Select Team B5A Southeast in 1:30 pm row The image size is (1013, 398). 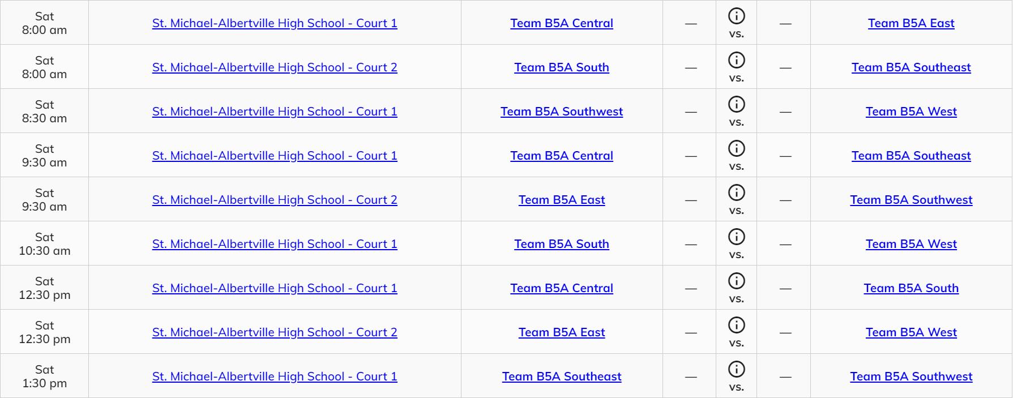point(562,376)
